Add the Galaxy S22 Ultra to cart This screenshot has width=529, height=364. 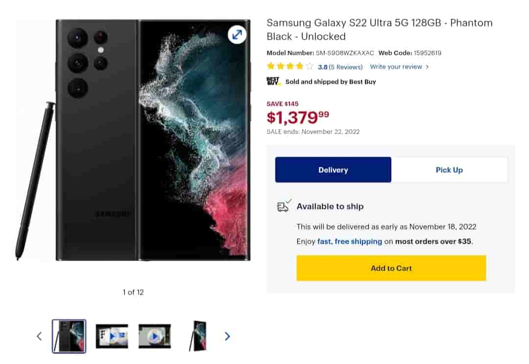pyautogui.click(x=391, y=268)
